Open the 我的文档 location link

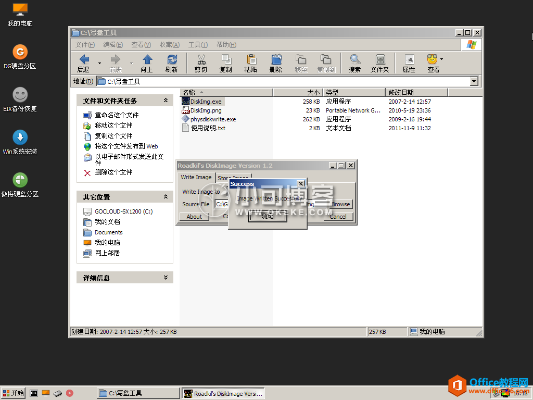coord(107,222)
